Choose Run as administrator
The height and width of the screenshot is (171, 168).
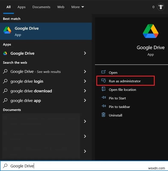[x=125, y=81]
